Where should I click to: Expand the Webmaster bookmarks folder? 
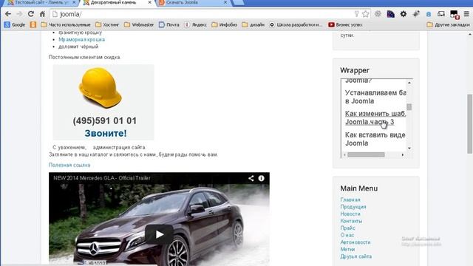139,24
